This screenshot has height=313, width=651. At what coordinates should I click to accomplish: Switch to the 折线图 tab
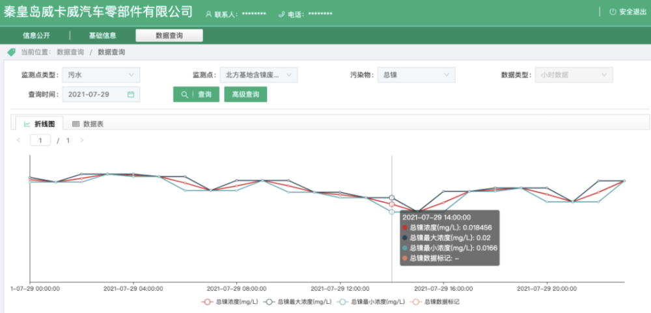[x=40, y=124]
